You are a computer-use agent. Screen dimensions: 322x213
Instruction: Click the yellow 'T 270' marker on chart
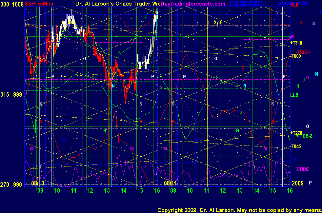[x=214, y=22]
